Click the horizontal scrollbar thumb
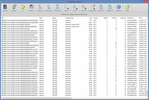Screen dimensions: 149x100 tap(37, 98)
